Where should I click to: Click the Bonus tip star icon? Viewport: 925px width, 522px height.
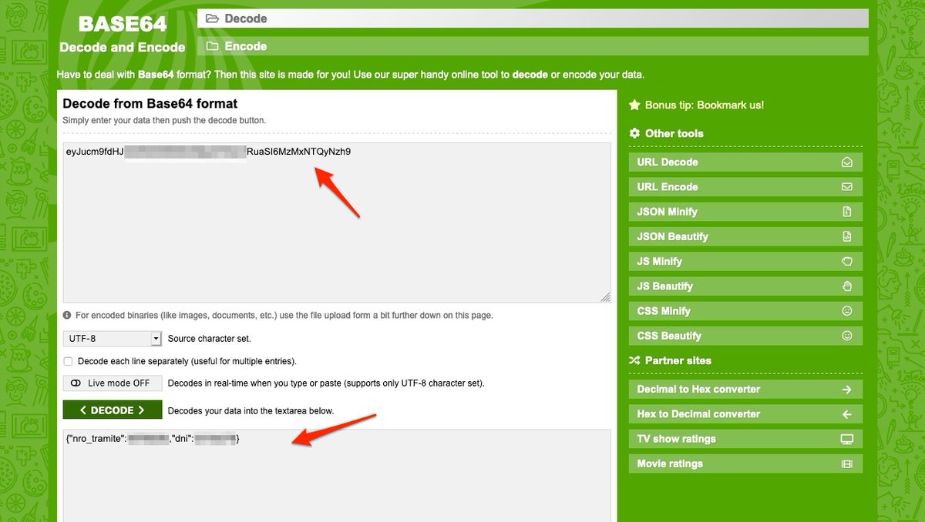(x=634, y=105)
